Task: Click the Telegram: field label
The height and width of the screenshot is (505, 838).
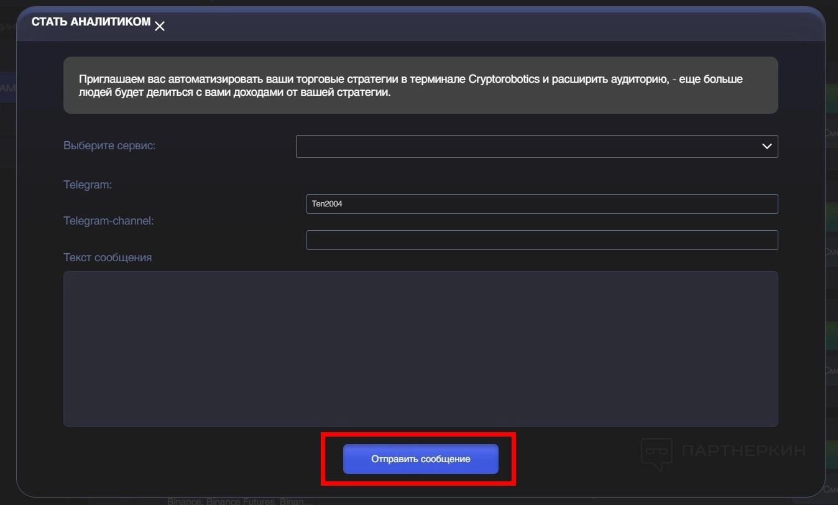Action: (x=88, y=185)
